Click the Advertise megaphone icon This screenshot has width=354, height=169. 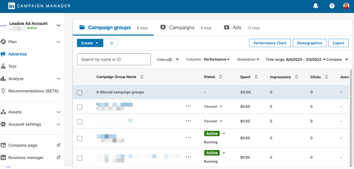tap(3, 54)
